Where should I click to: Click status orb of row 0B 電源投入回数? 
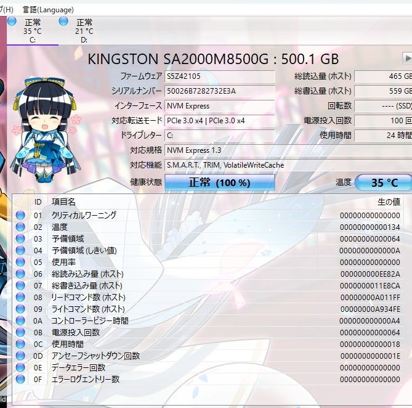20,332
